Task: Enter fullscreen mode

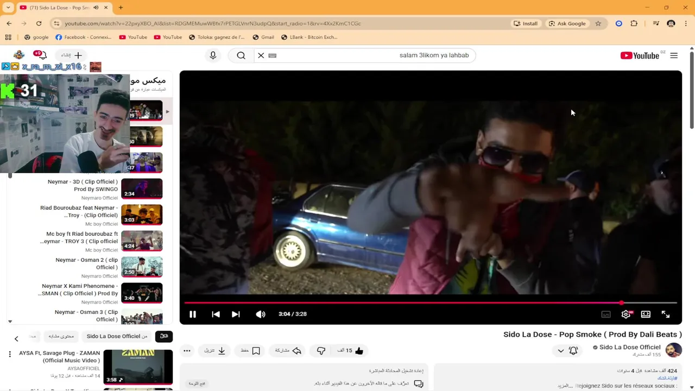Action: [x=666, y=314]
